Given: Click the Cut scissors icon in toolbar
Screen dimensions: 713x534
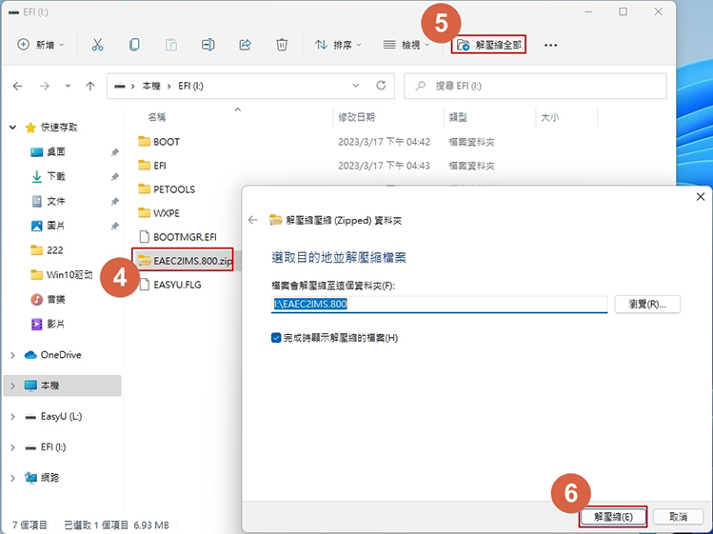Looking at the screenshot, I should pos(97,45).
